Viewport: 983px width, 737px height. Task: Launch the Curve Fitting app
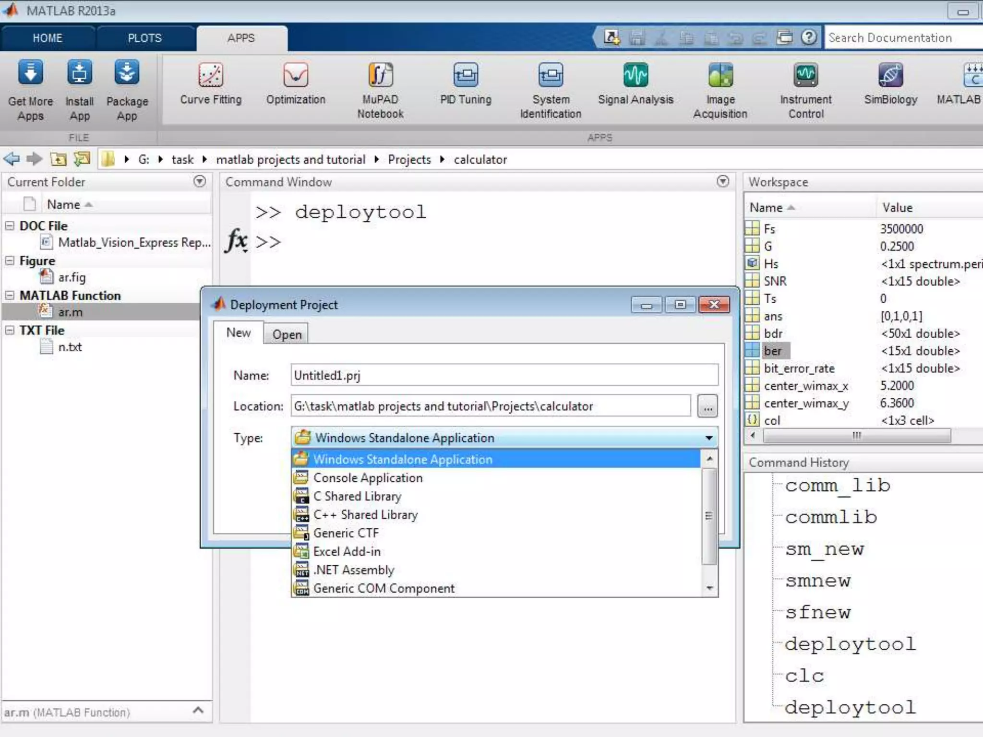point(211,84)
